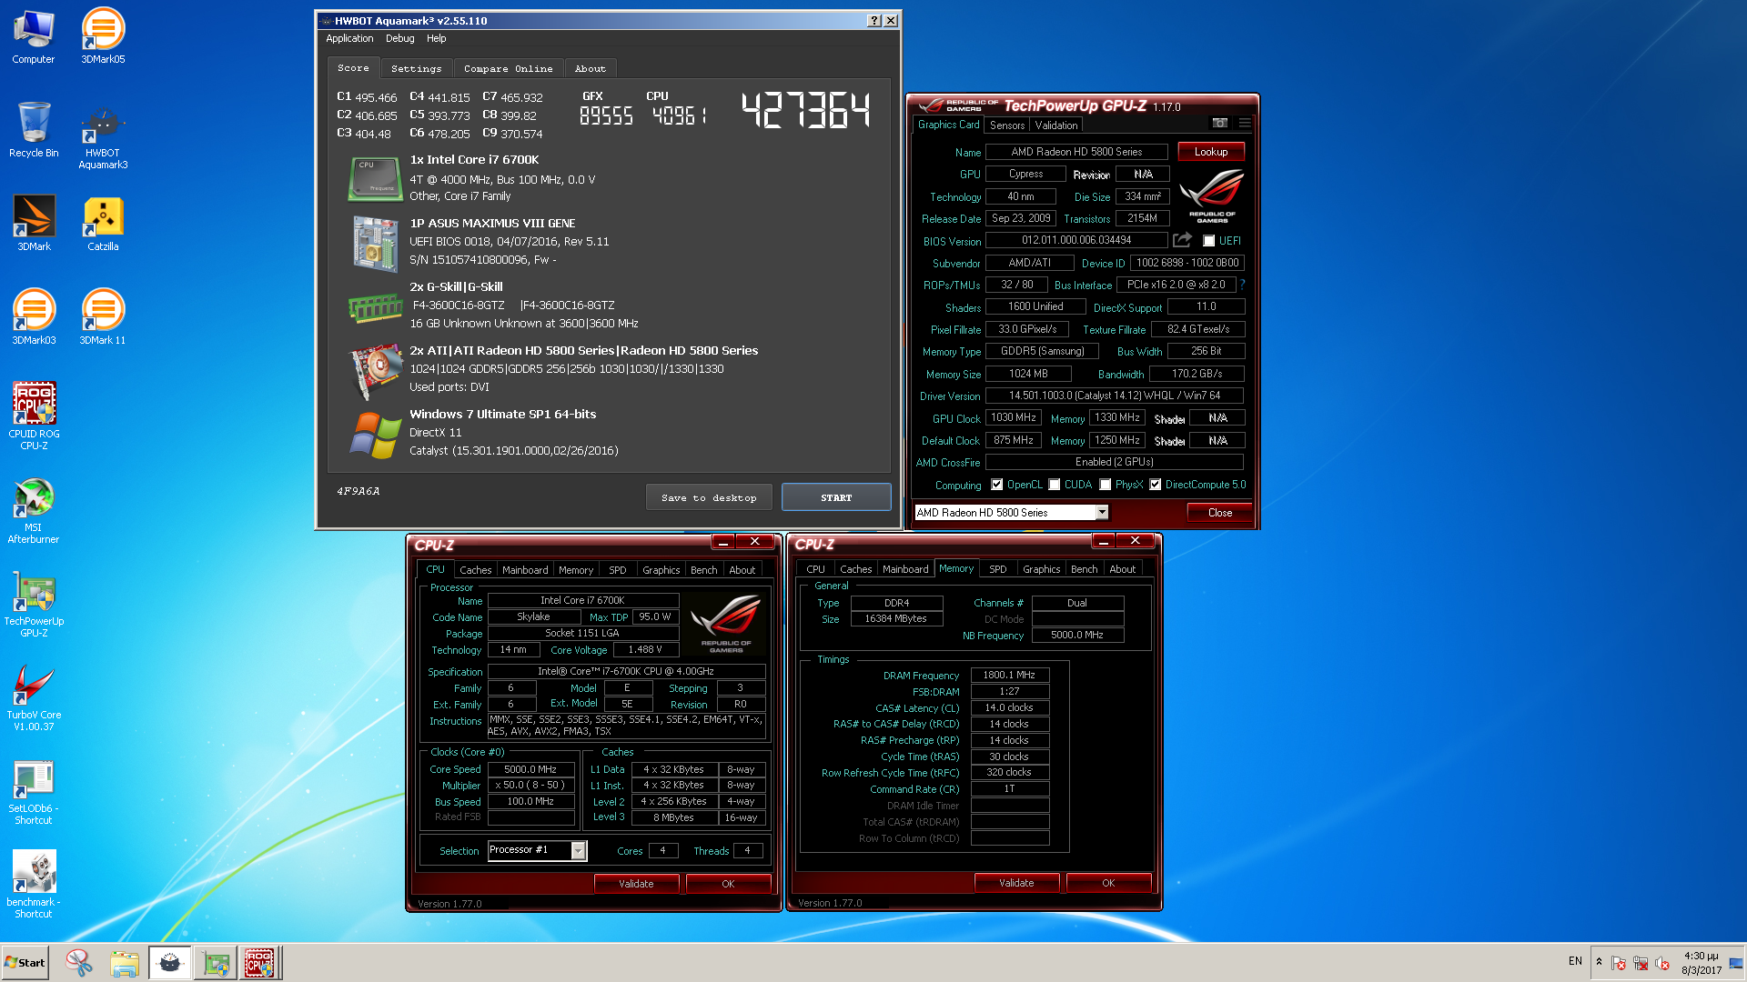Open the GPU-Z hamburger menu icon
This screenshot has width=1747, height=982.
click(x=1244, y=123)
